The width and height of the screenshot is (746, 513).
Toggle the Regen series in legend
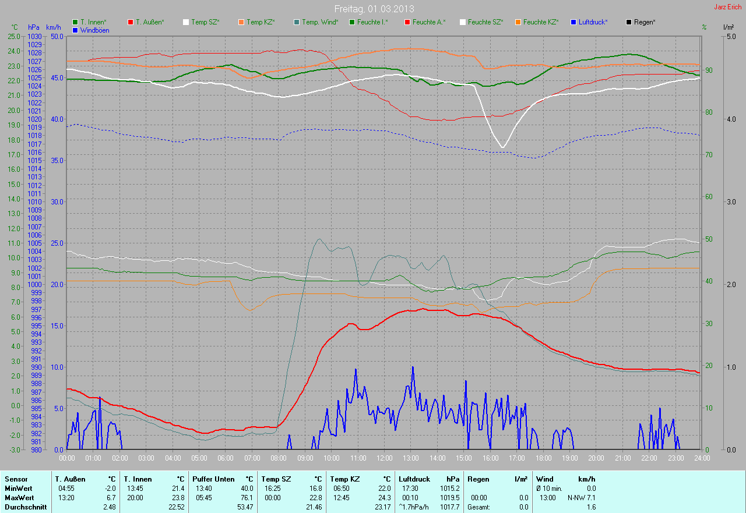tap(629, 22)
